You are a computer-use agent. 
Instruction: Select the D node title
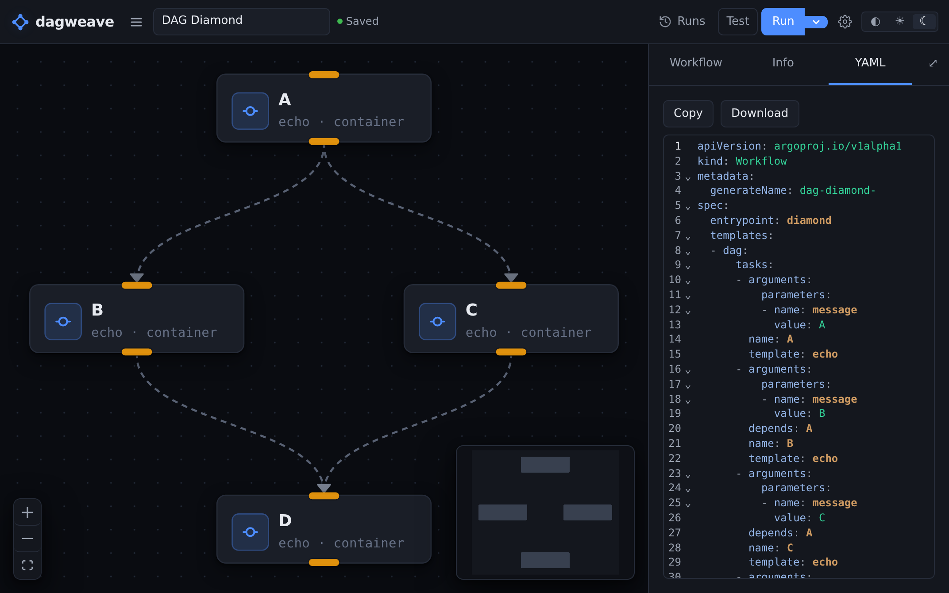(x=285, y=520)
